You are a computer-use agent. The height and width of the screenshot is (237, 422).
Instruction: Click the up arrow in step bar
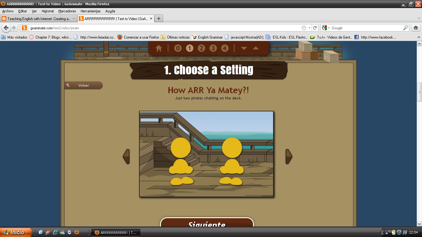(256, 48)
